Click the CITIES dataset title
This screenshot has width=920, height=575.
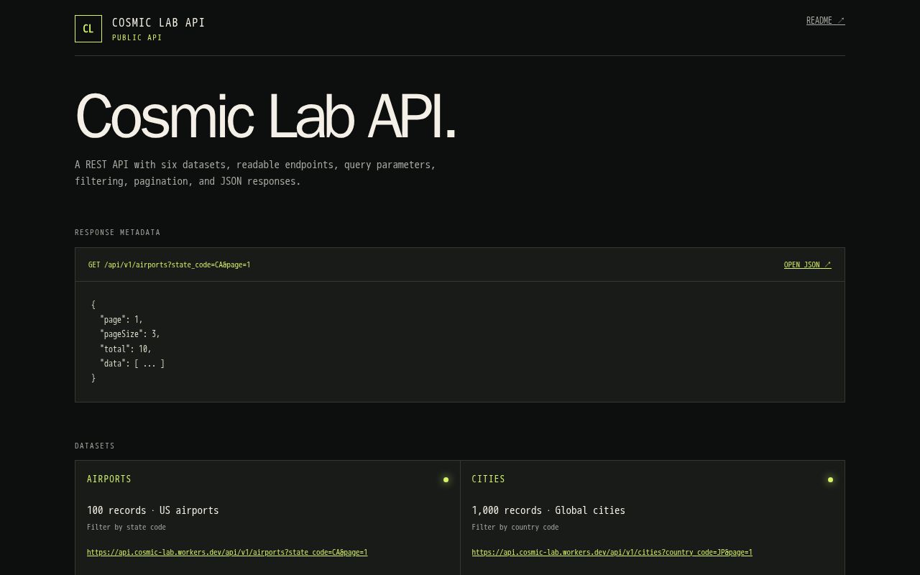(488, 479)
